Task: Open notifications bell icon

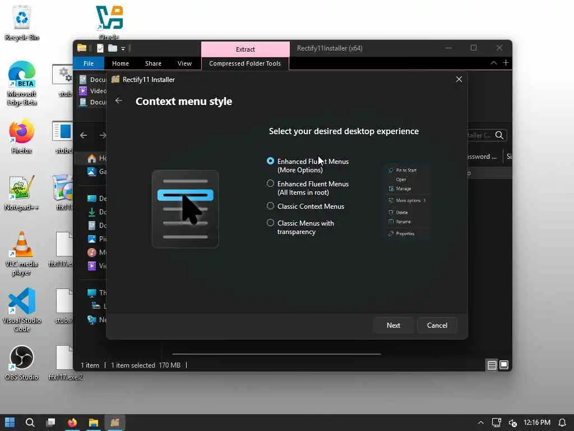Action: [x=562, y=423]
